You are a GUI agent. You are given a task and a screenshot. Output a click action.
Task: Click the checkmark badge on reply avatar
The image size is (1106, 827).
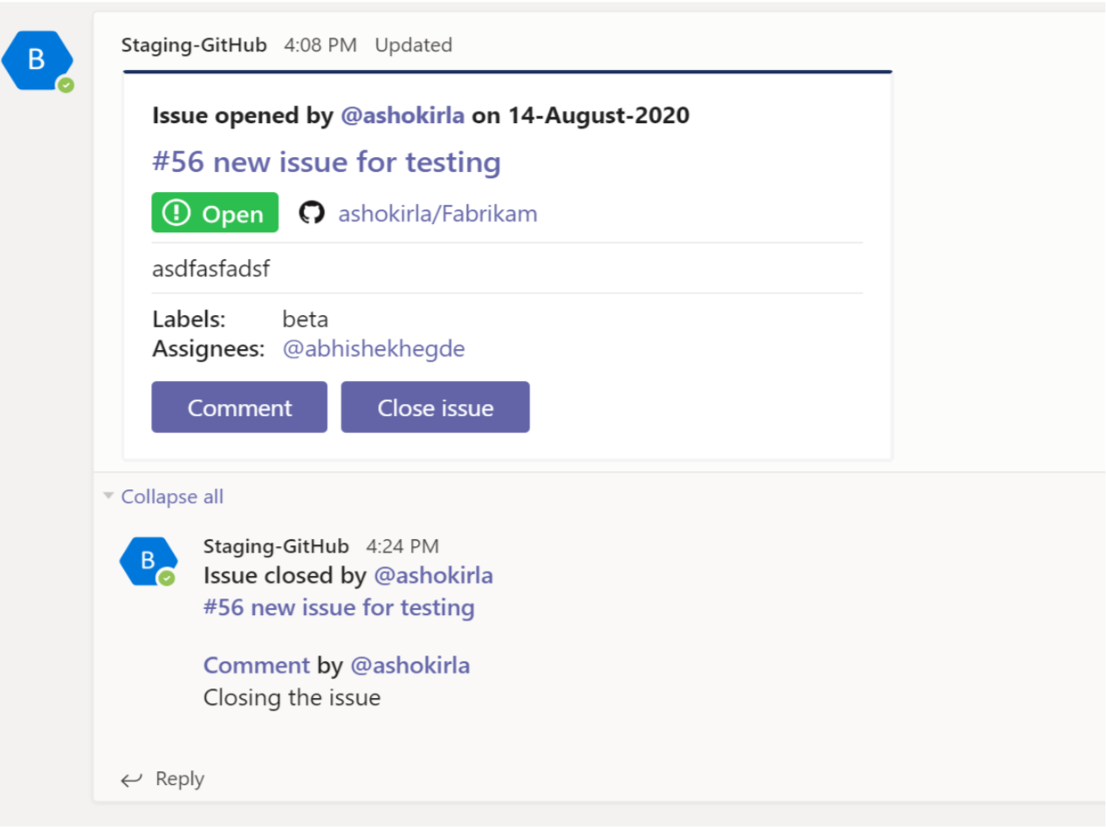tap(168, 578)
